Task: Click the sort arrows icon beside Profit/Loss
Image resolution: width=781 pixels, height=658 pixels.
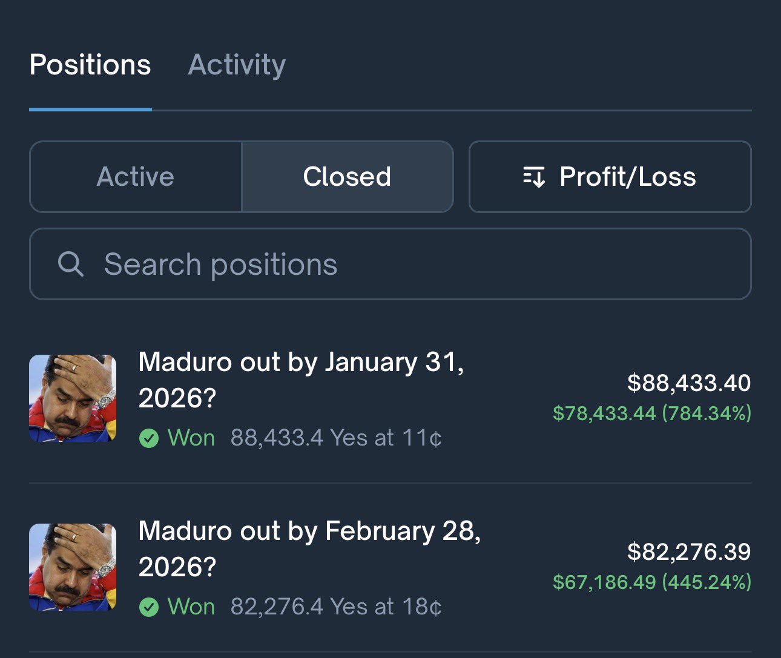Action: click(534, 177)
